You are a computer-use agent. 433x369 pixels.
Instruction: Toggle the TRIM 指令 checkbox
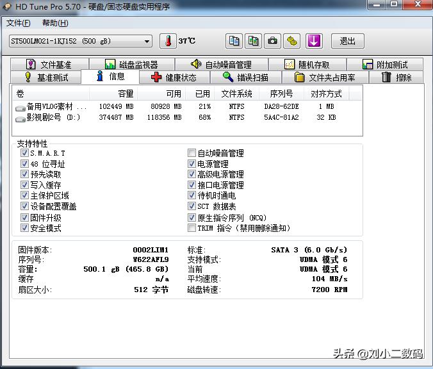pyautogui.click(x=192, y=228)
